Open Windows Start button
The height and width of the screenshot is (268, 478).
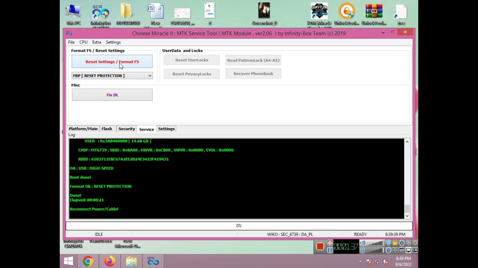click(68, 261)
